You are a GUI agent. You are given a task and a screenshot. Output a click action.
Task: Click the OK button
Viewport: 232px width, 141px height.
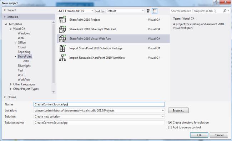[x=199, y=135]
